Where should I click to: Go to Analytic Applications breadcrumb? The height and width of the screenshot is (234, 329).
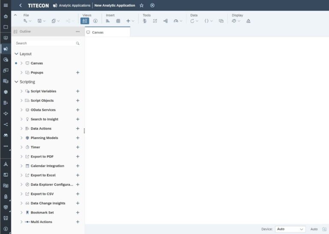click(x=75, y=6)
